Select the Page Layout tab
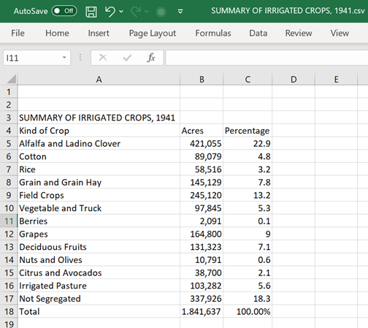Screen dimensions: 368x328 point(153,33)
